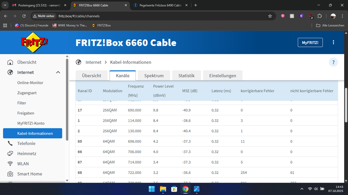Image resolution: width=348 pixels, height=195 pixels.
Task: Click the Nicht sicher security indicator
Action: [44, 16]
